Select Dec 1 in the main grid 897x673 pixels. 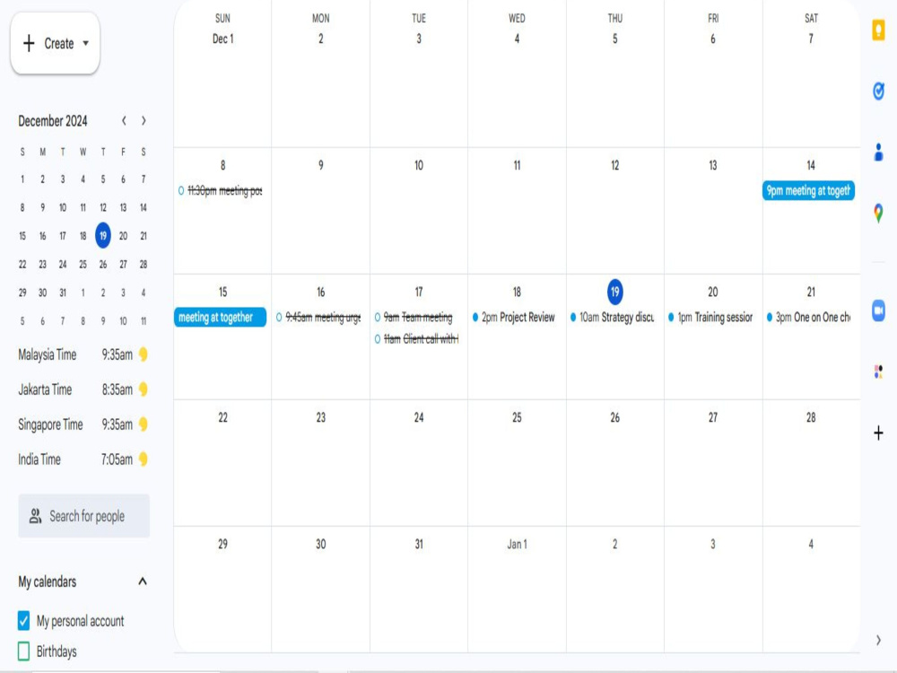(222, 39)
